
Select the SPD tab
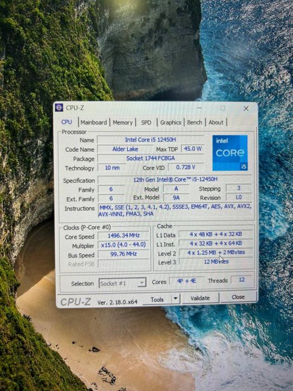(x=146, y=122)
